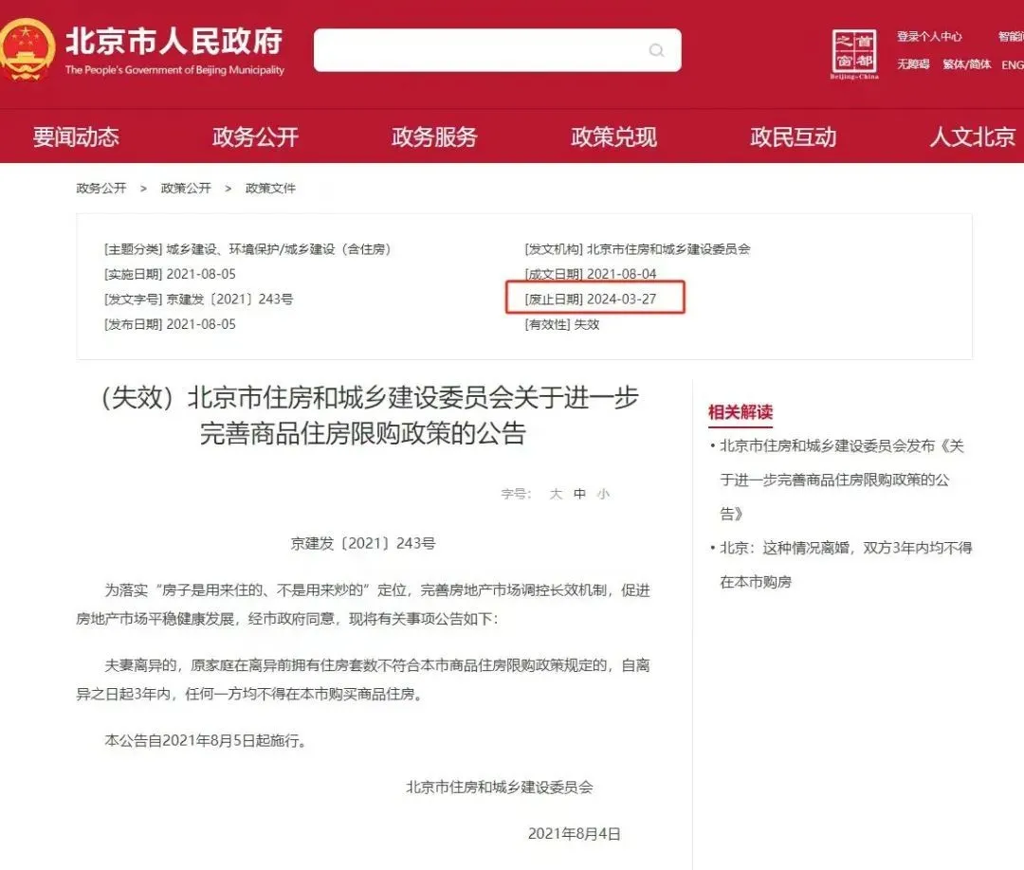Screen dimensions: 1024x870
Task: Select 大 large font size option
Action: click(x=556, y=493)
